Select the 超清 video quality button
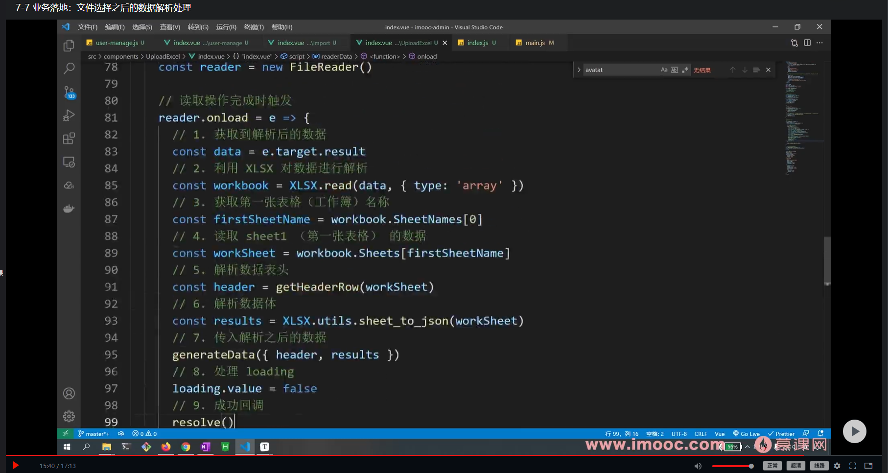Screen dimensions: 888x473 tap(796, 466)
